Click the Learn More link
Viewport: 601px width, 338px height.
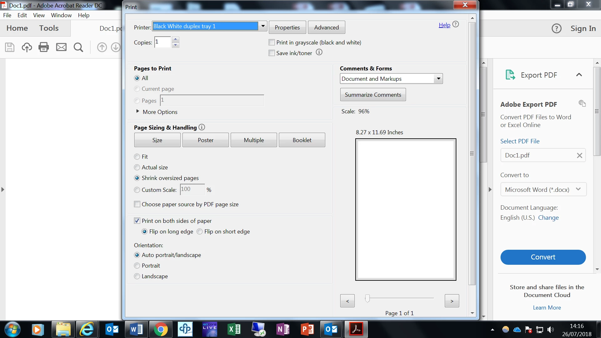547,308
